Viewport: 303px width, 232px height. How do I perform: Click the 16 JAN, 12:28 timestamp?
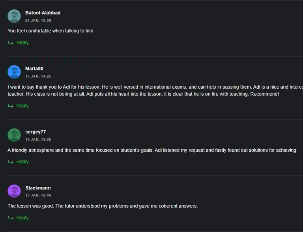click(38, 139)
